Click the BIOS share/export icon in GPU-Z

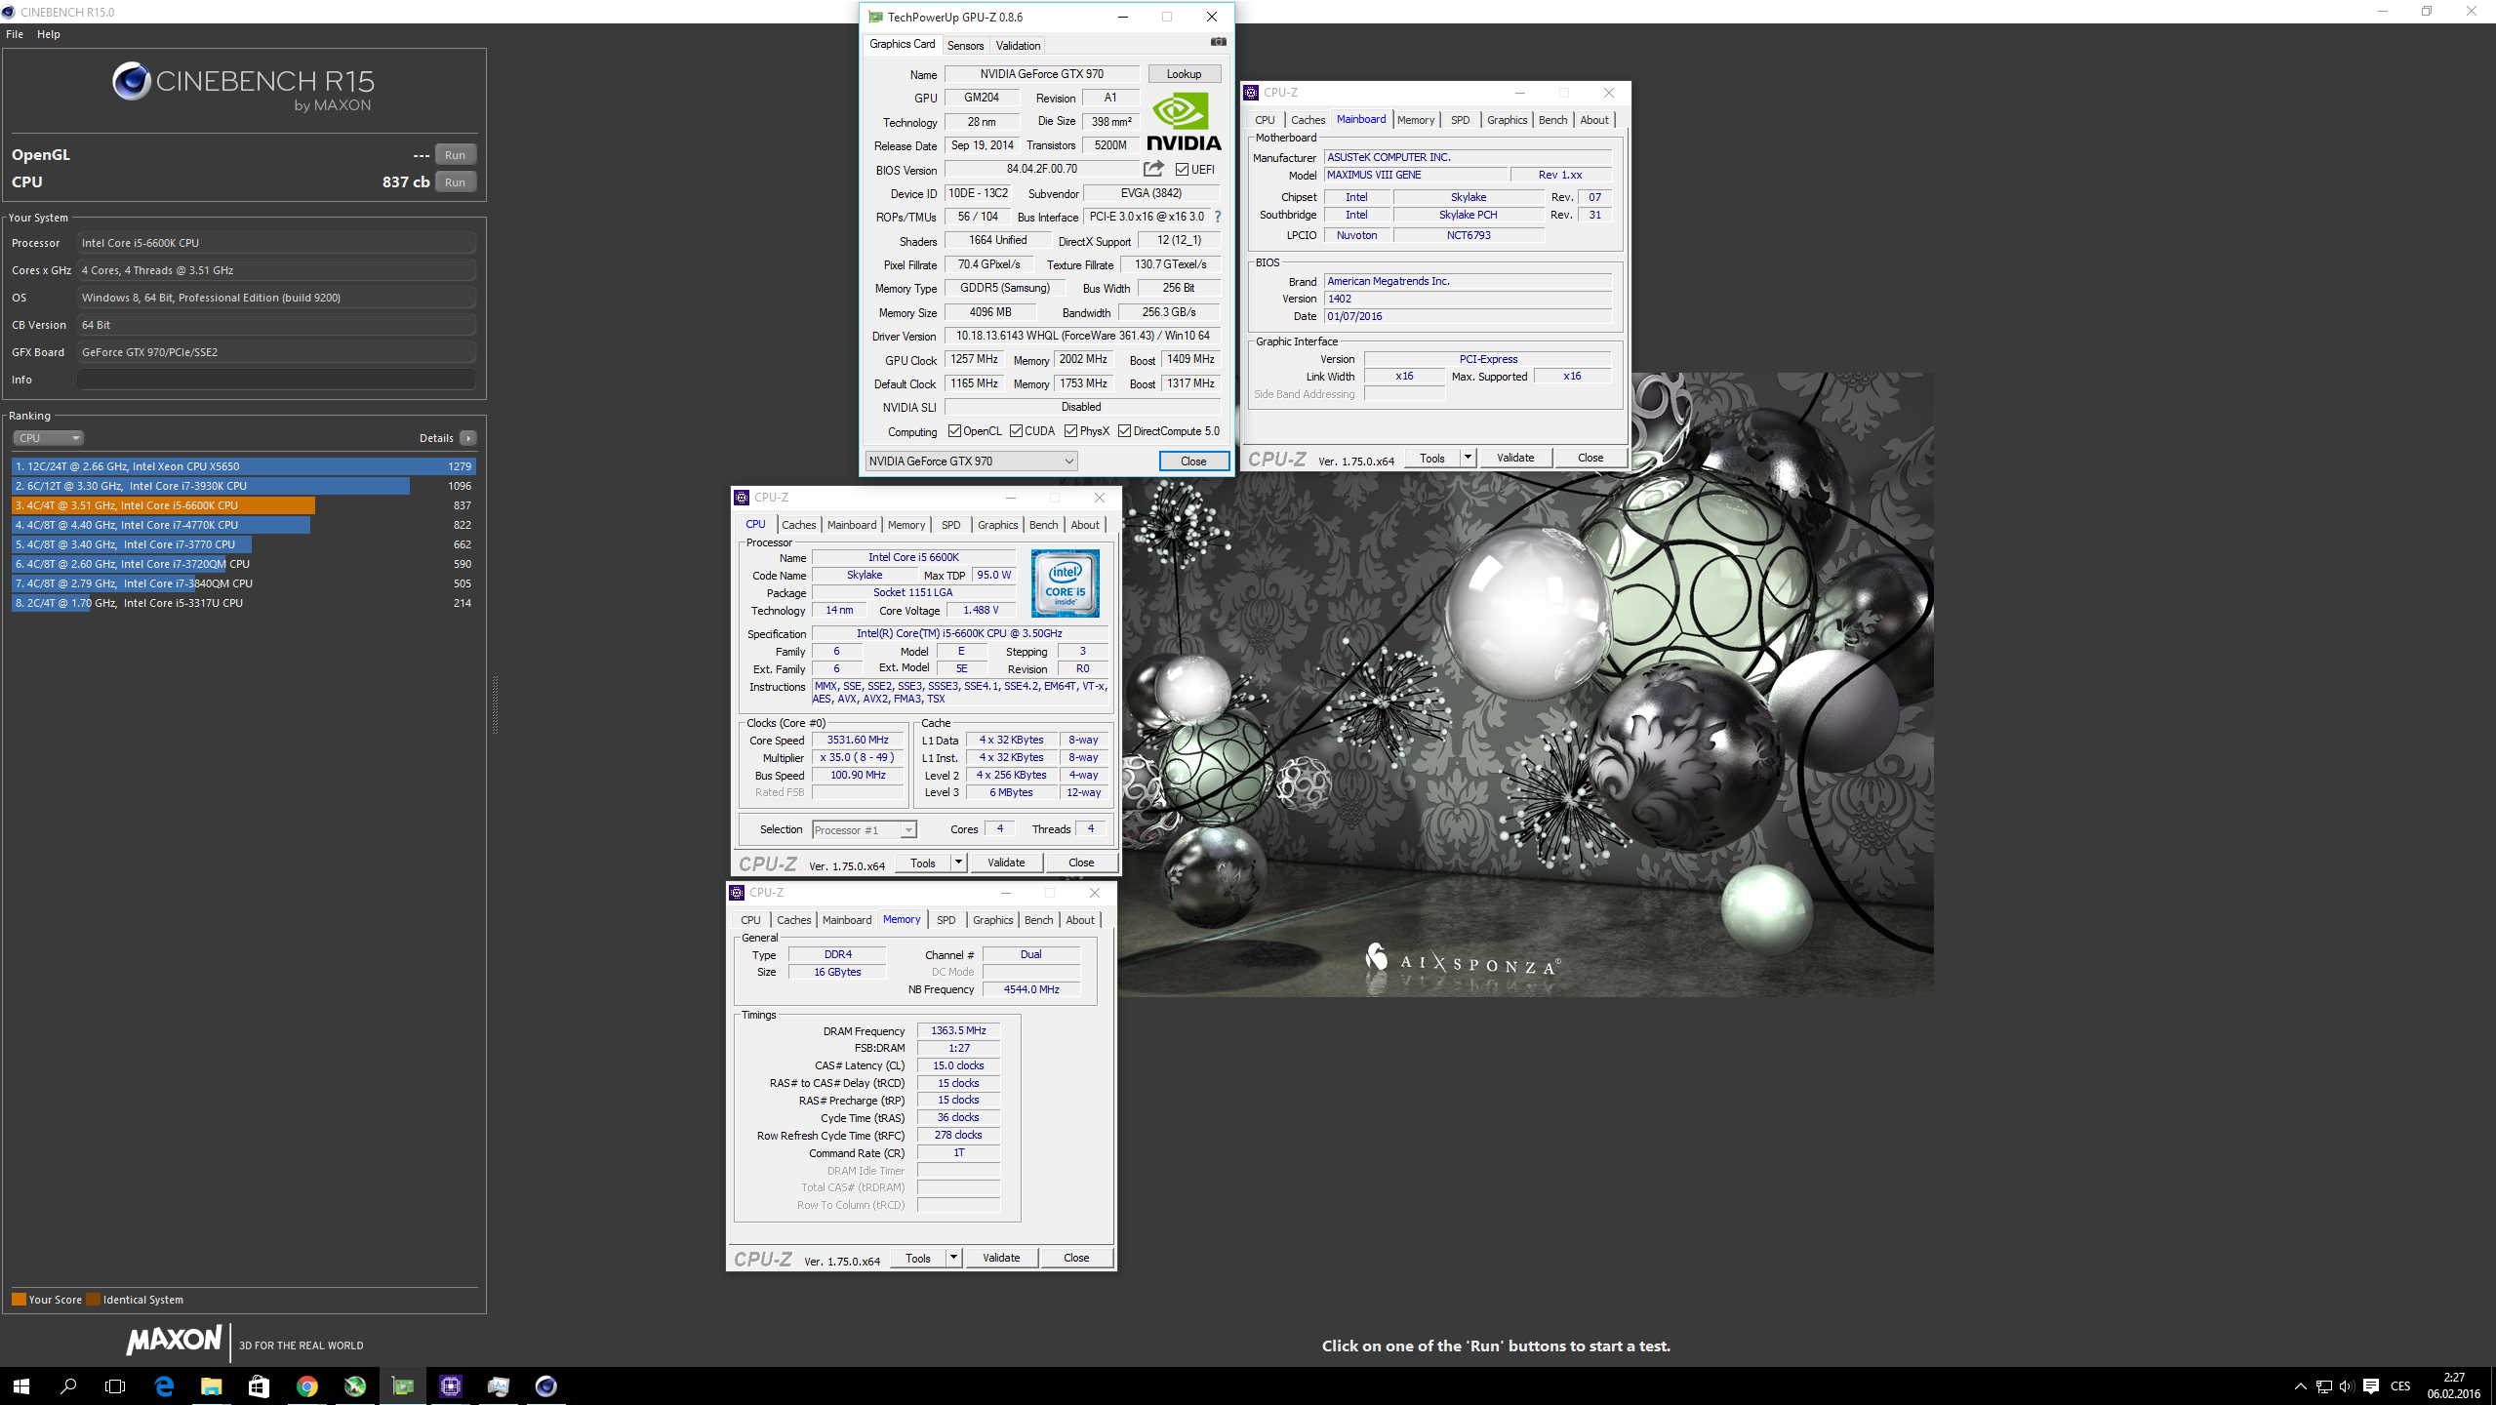[x=1153, y=169]
